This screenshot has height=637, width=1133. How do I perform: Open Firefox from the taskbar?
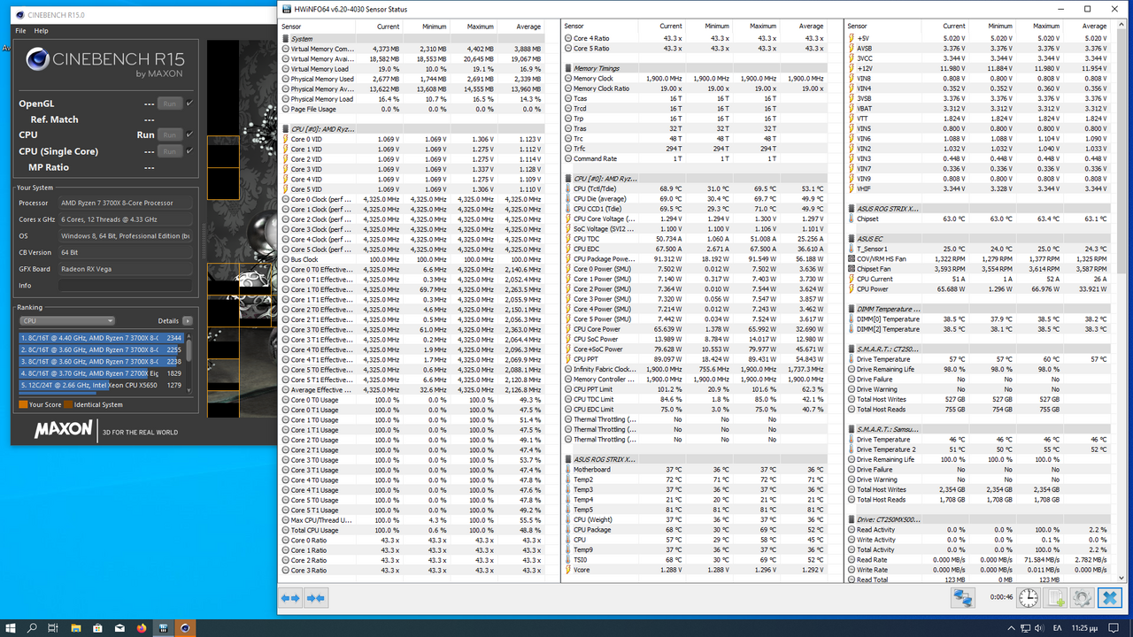pyautogui.click(x=141, y=627)
